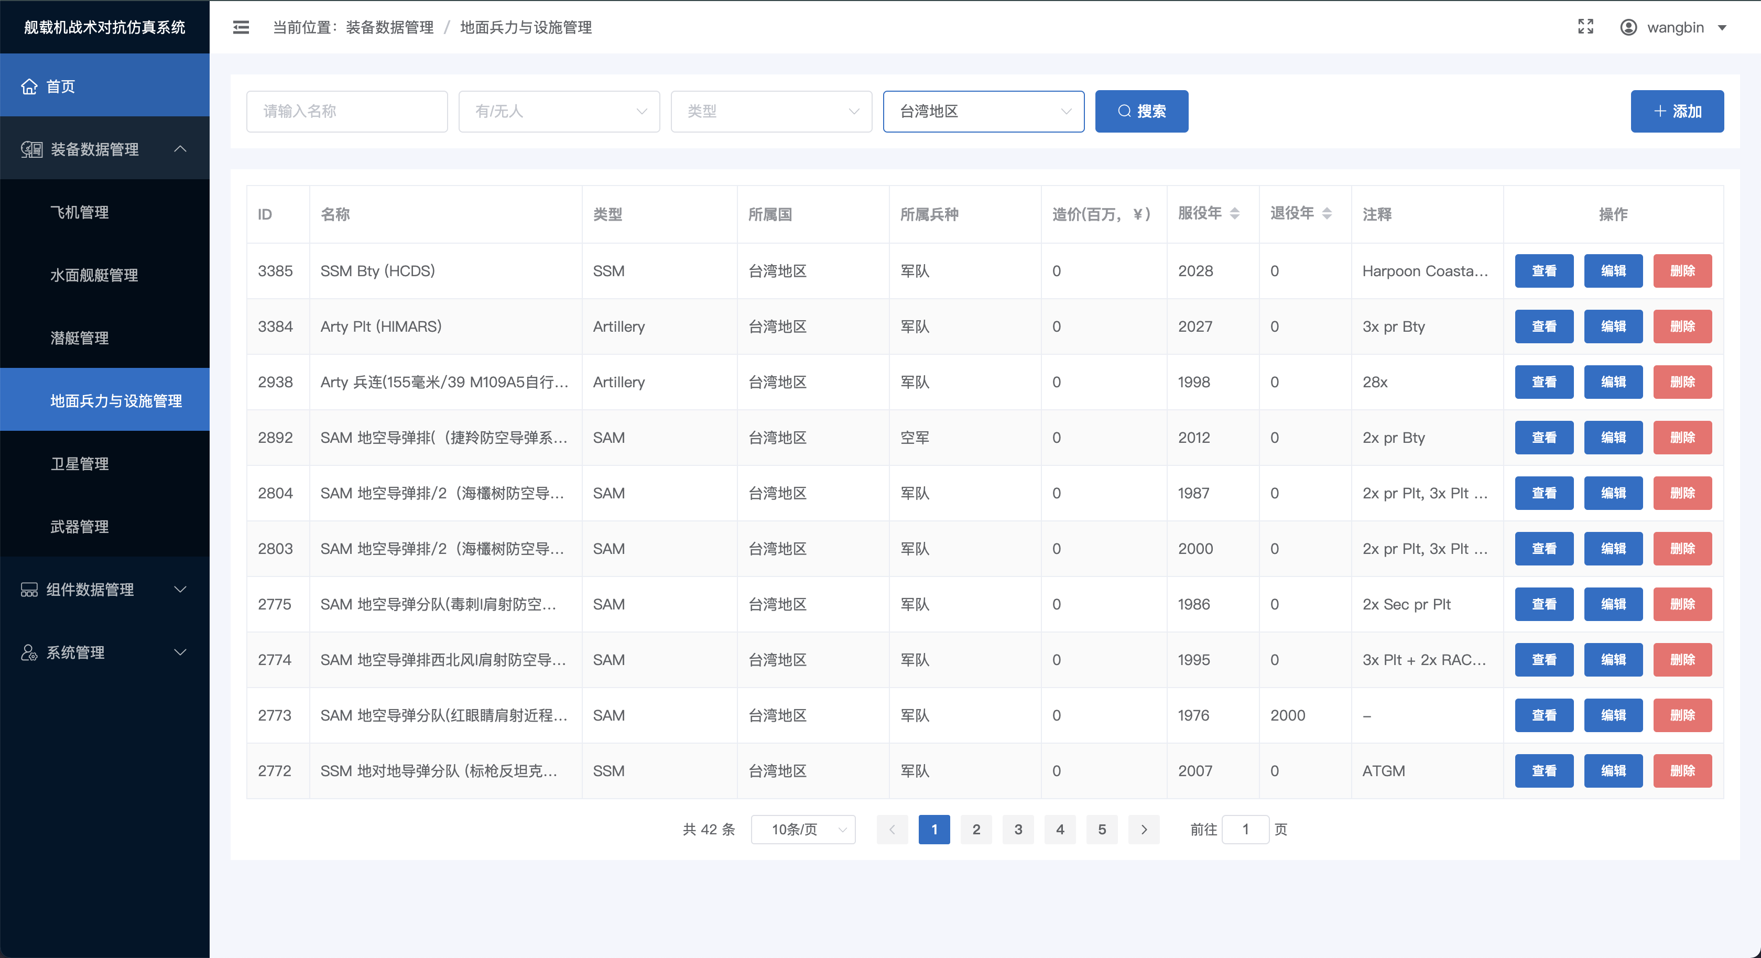
Task: Click the user avatar icon
Action: (1628, 27)
